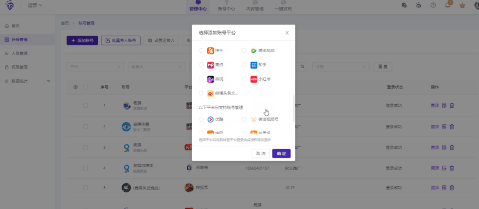Click the 微视 platform logo
Viewport: 479px width, 209px height.
pyautogui.click(x=210, y=79)
